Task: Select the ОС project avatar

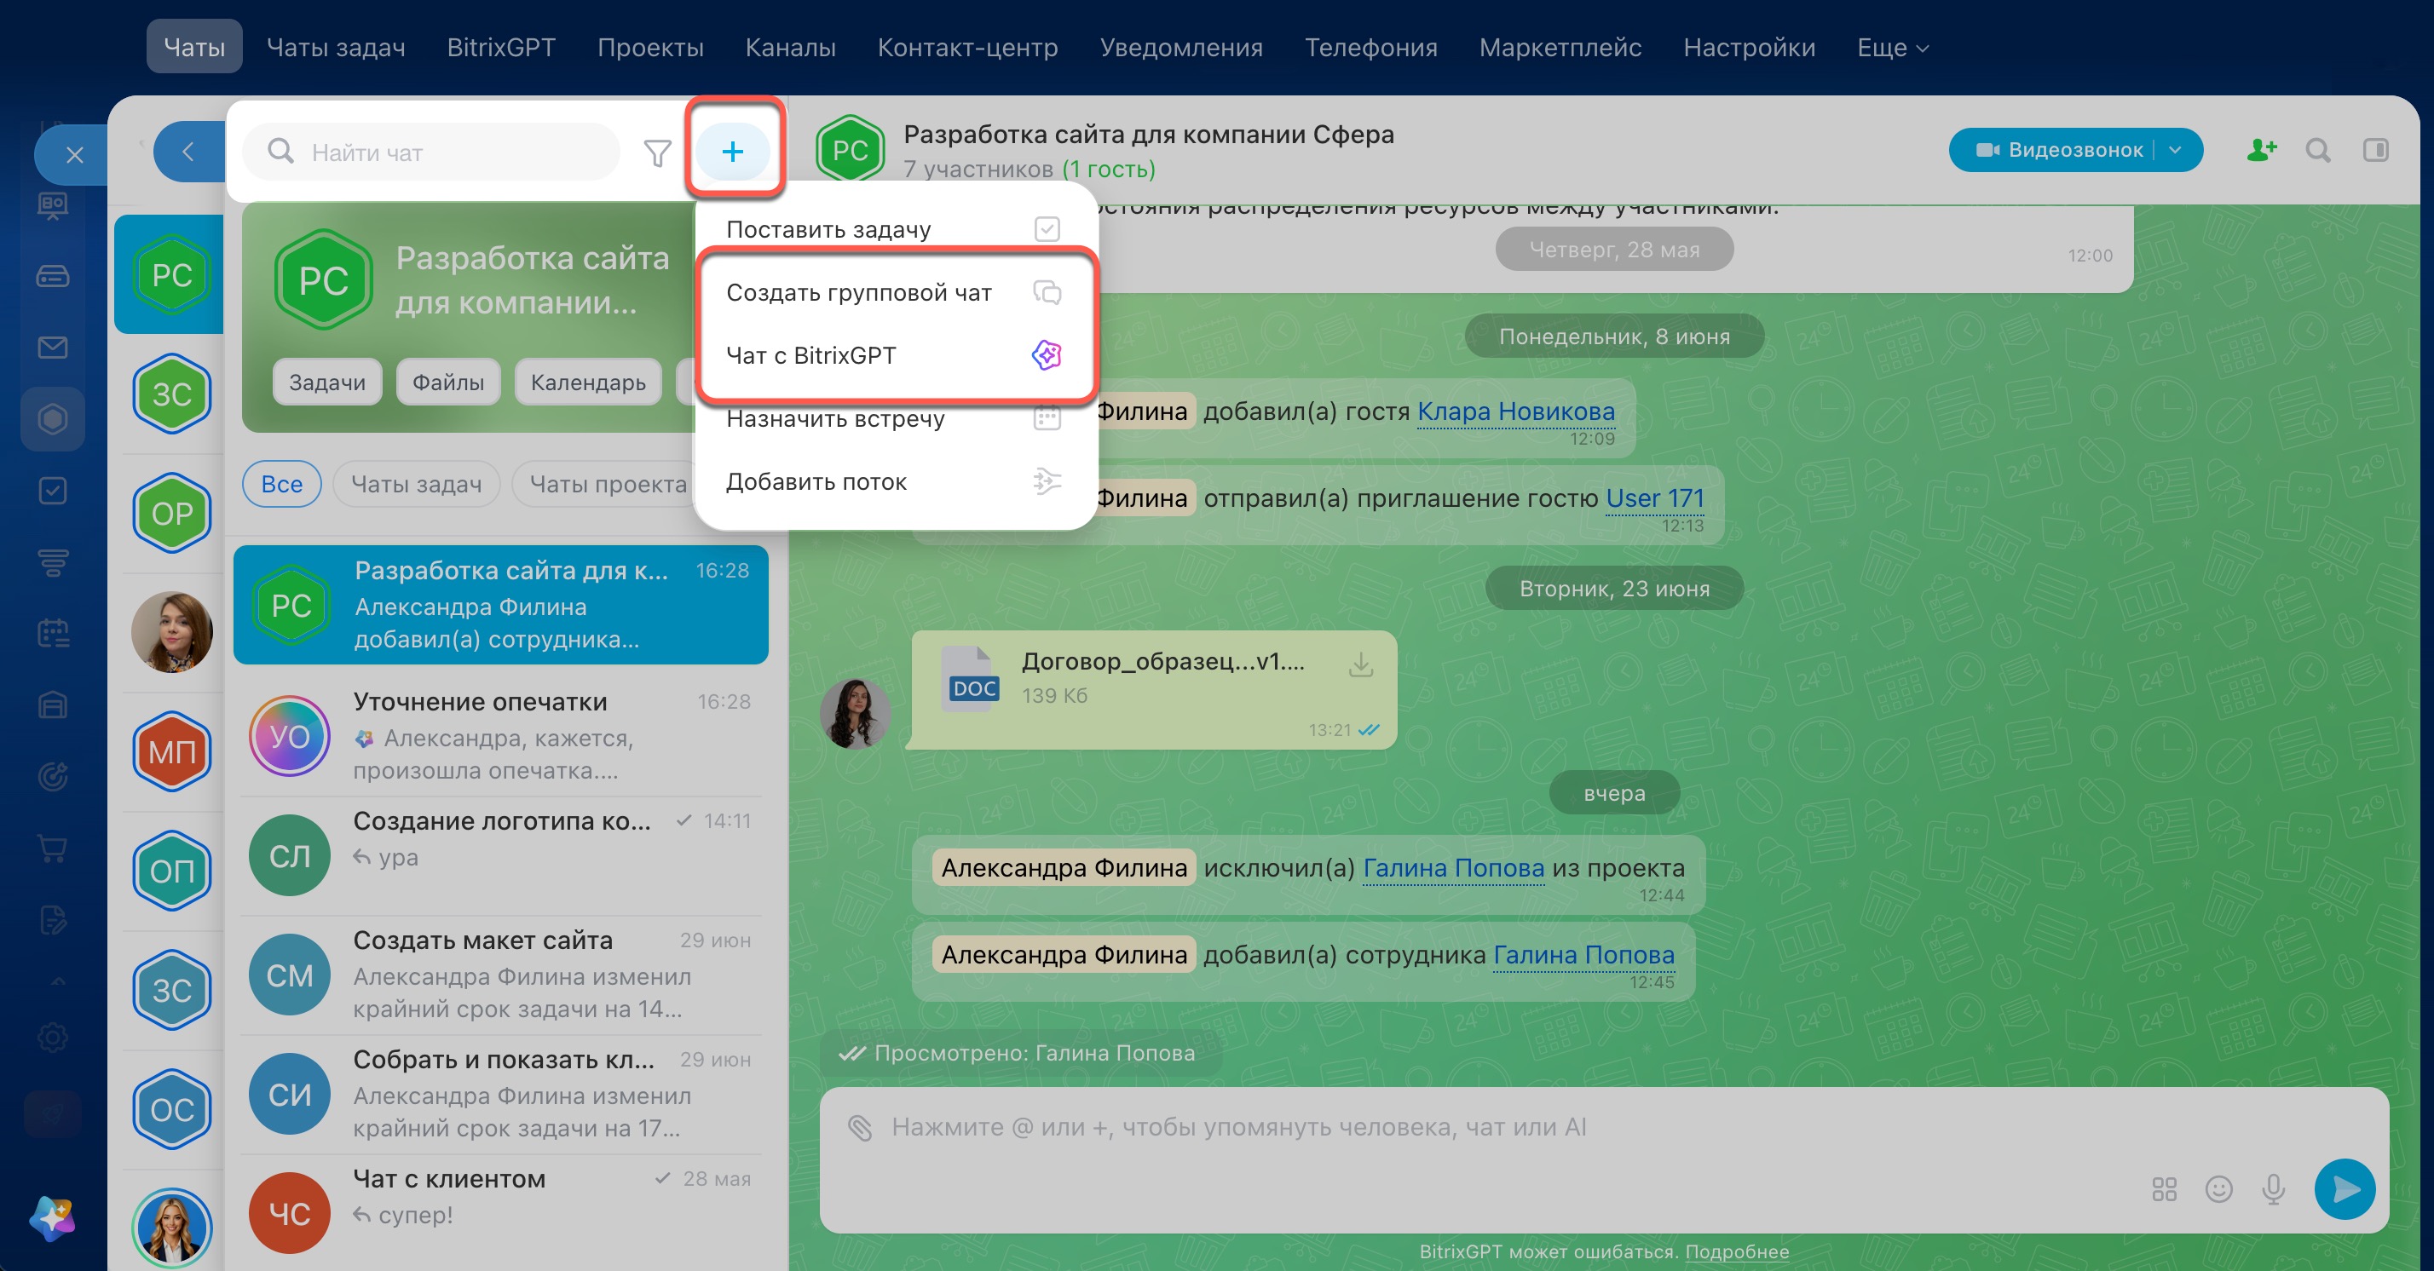Action: click(172, 1109)
